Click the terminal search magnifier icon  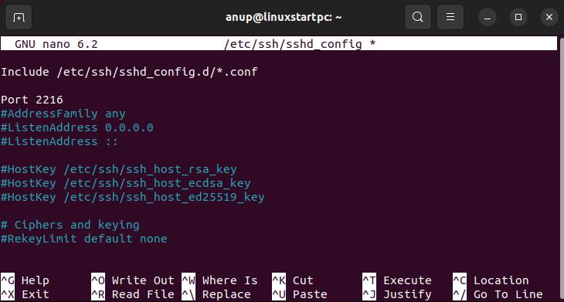pyautogui.click(x=418, y=17)
